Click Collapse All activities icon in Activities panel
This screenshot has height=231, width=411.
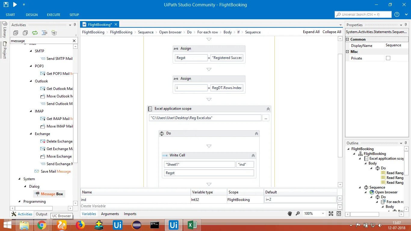[x=25, y=33]
